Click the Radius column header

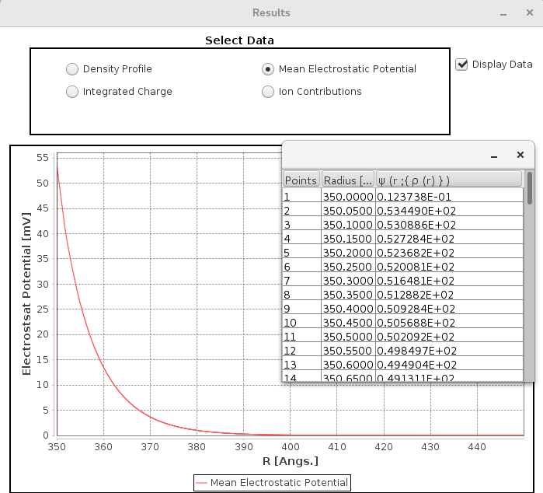[348, 180]
